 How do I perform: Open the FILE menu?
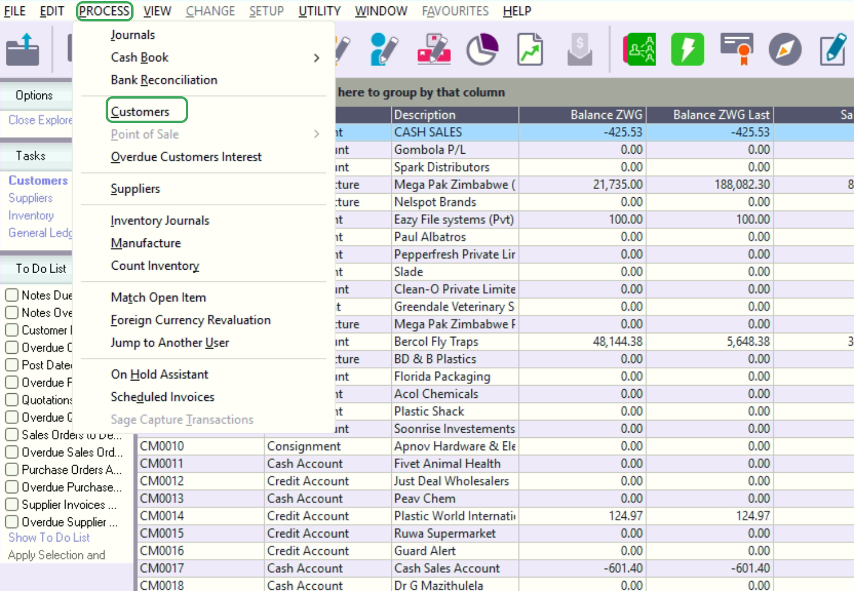tap(15, 11)
